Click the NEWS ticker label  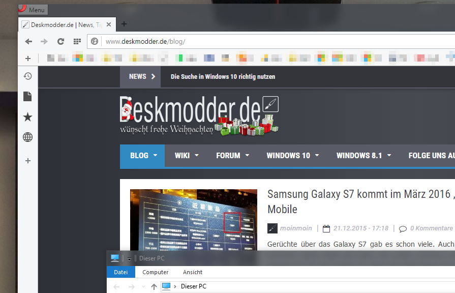click(140, 77)
